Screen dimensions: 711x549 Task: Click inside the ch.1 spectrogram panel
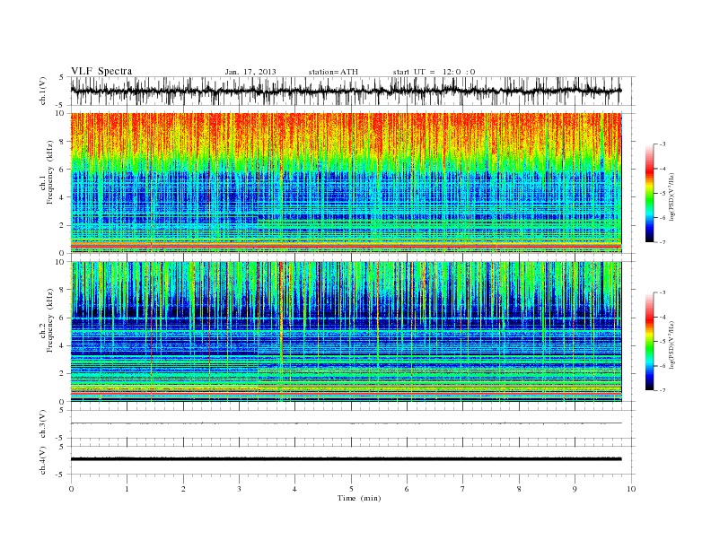[x=346, y=183]
